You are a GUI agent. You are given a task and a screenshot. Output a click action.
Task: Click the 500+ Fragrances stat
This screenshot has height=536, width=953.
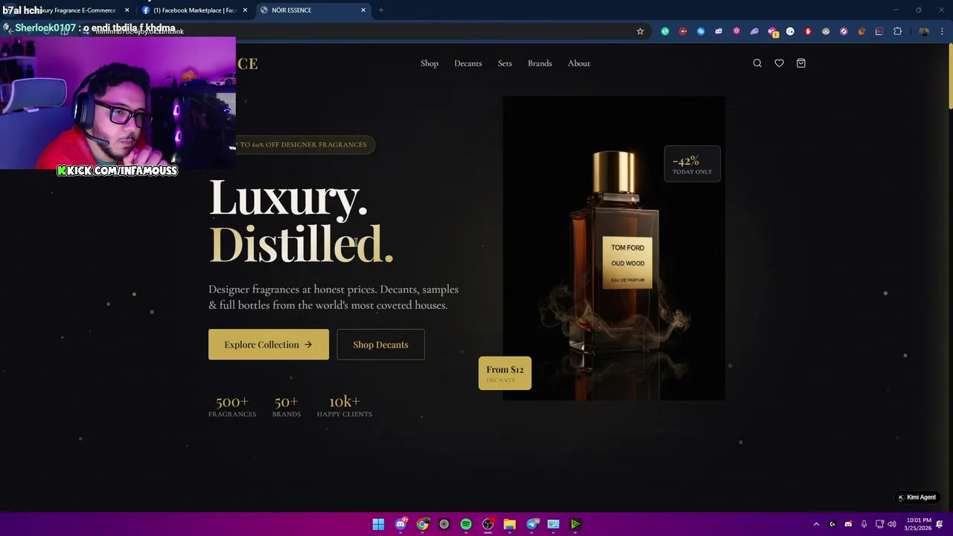pos(232,406)
